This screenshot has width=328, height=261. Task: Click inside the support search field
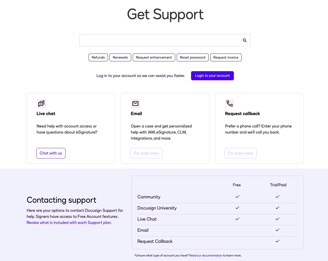click(161, 40)
